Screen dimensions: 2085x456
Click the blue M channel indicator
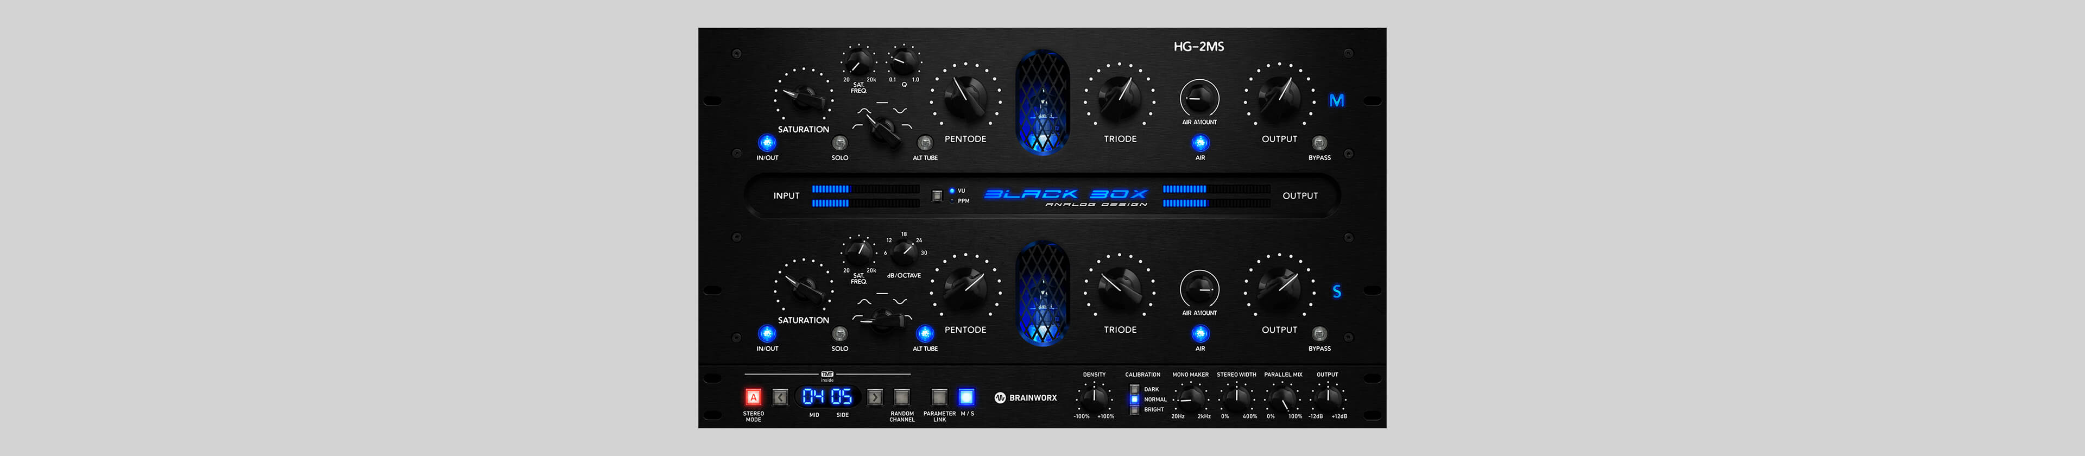(1336, 100)
